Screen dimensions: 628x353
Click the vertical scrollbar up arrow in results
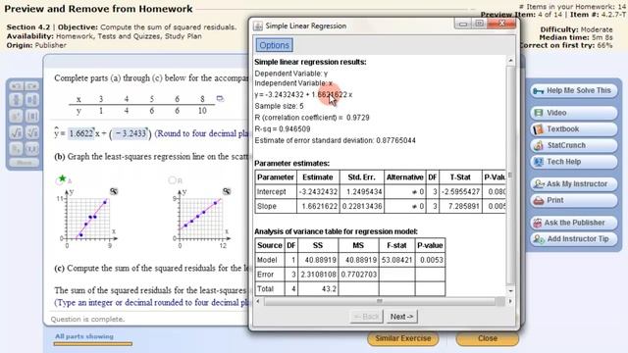click(510, 61)
